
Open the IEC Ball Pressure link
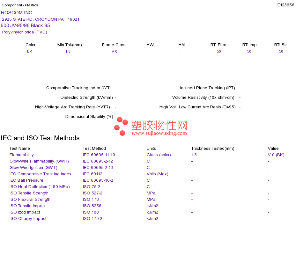pyautogui.click(x=26, y=180)
